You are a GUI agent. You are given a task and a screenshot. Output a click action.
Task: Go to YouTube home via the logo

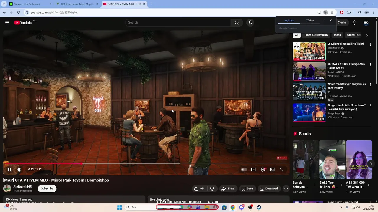coord(23,23)
